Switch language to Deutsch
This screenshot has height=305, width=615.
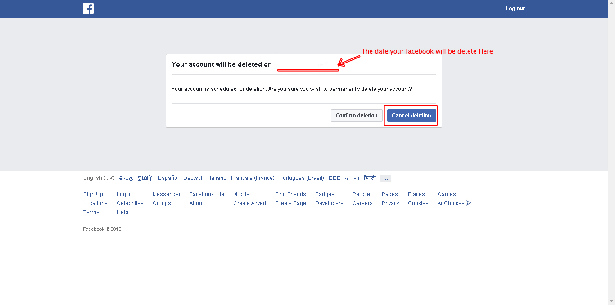point(193,178)
